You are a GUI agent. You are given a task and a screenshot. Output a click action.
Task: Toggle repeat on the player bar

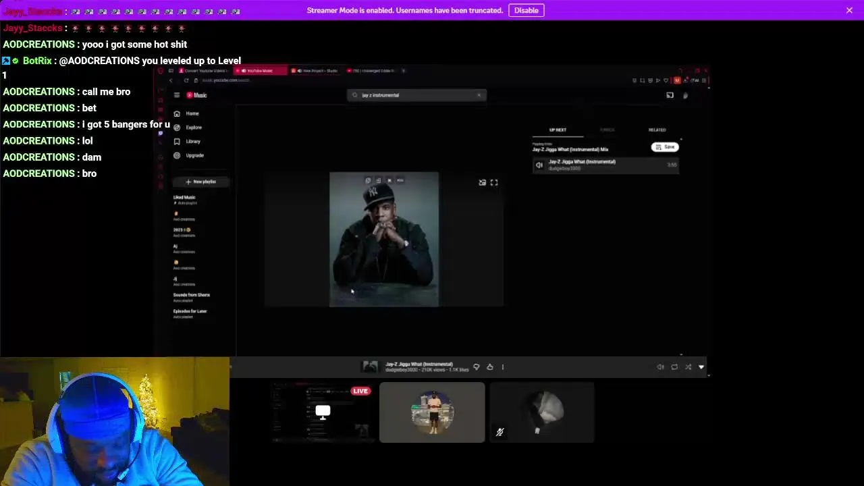(674, 367)
